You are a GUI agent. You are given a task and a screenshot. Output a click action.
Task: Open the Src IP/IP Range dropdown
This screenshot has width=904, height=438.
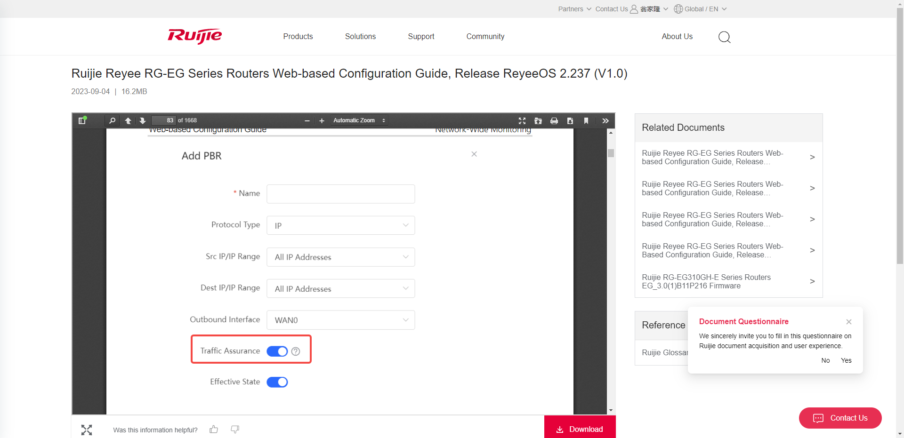(x=341, y=257)
